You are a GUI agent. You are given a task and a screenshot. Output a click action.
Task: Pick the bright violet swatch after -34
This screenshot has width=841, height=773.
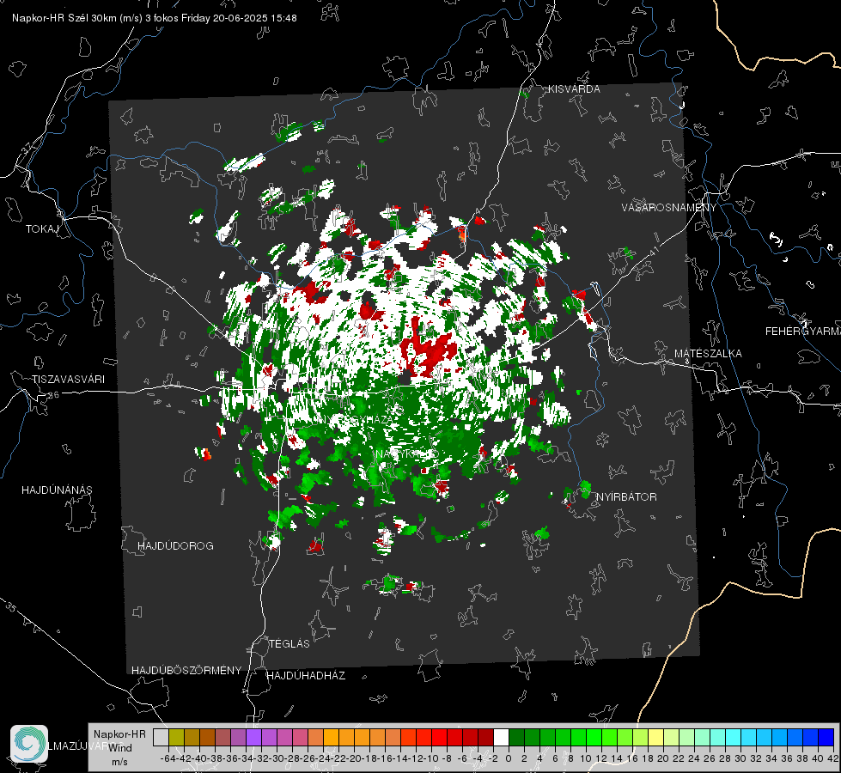point(253,737)
